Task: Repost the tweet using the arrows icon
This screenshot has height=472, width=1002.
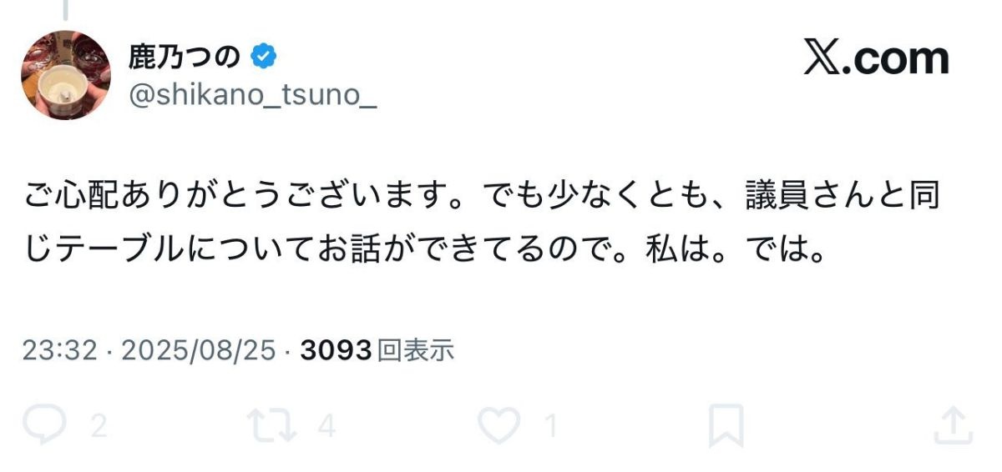Action: 271,426
